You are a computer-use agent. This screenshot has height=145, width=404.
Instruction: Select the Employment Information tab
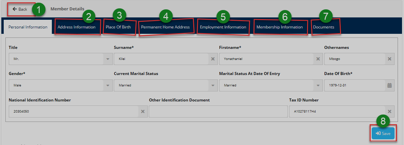[x=223, y=27]
